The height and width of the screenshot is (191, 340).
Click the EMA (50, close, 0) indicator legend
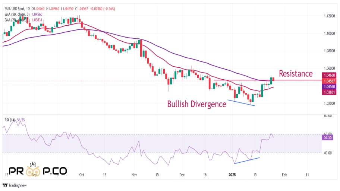[17, 14]
